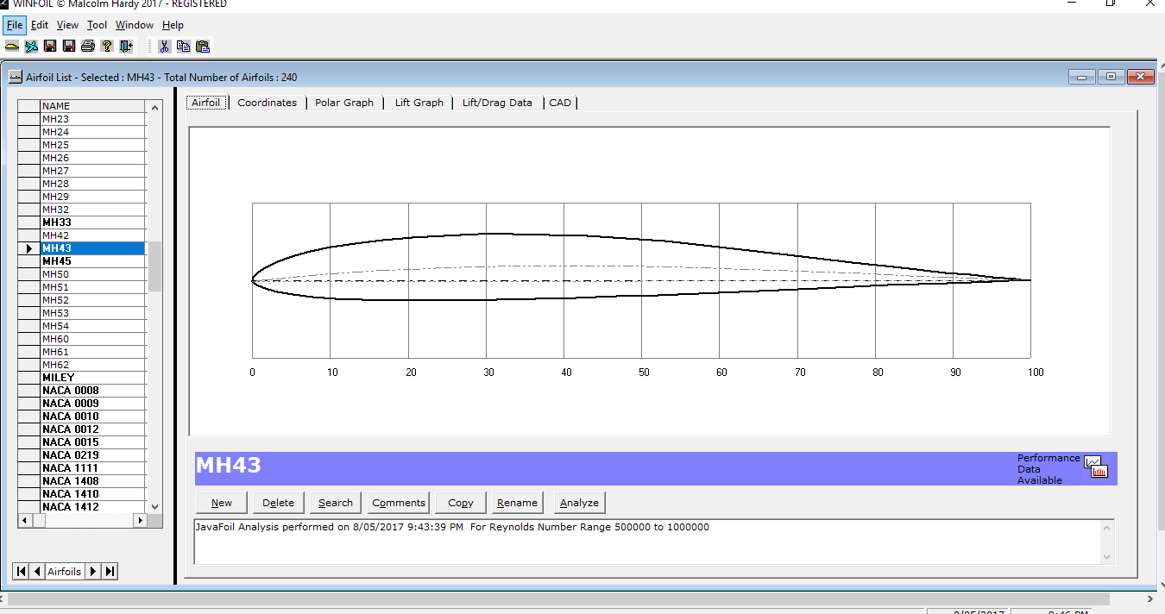Select the Airfoil tab

click(x=206, y=102)
